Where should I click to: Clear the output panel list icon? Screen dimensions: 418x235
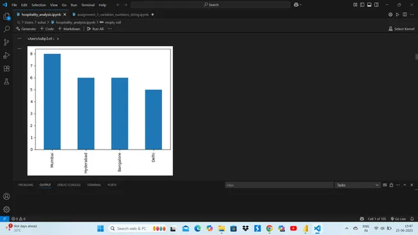click(x=385, y=185)
